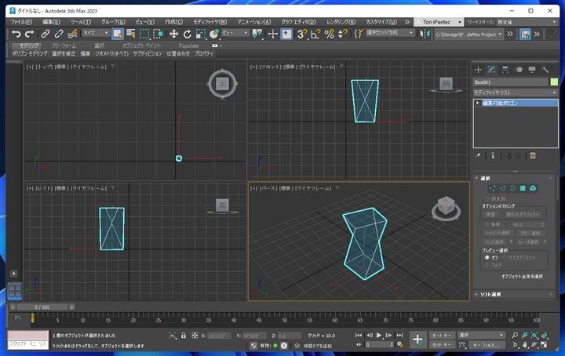
Task: Activate Select and Move tool
Action: [x=173, y=35]
